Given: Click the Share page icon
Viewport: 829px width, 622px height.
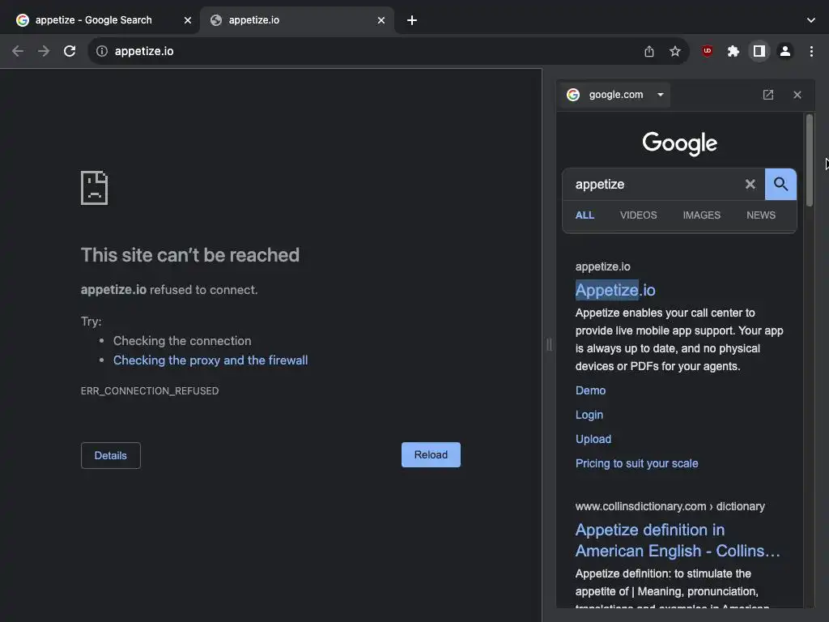Looking at the screenshot, I should 649,51.
